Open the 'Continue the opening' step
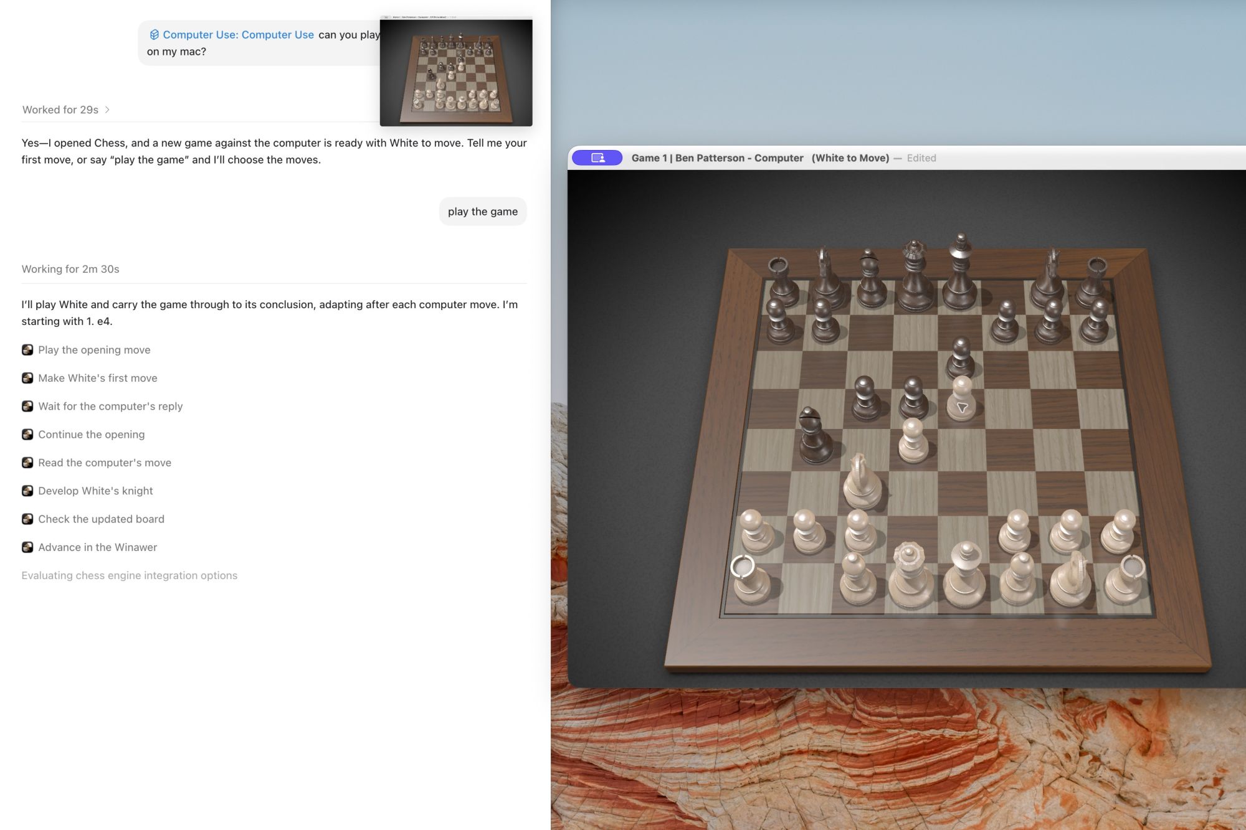This screenshot has width=1246, height=830. [x=92, y=435]
